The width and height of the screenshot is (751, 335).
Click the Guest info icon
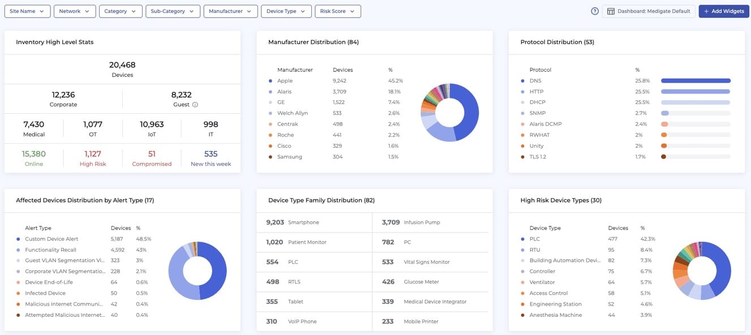click(x=195, y=105)
